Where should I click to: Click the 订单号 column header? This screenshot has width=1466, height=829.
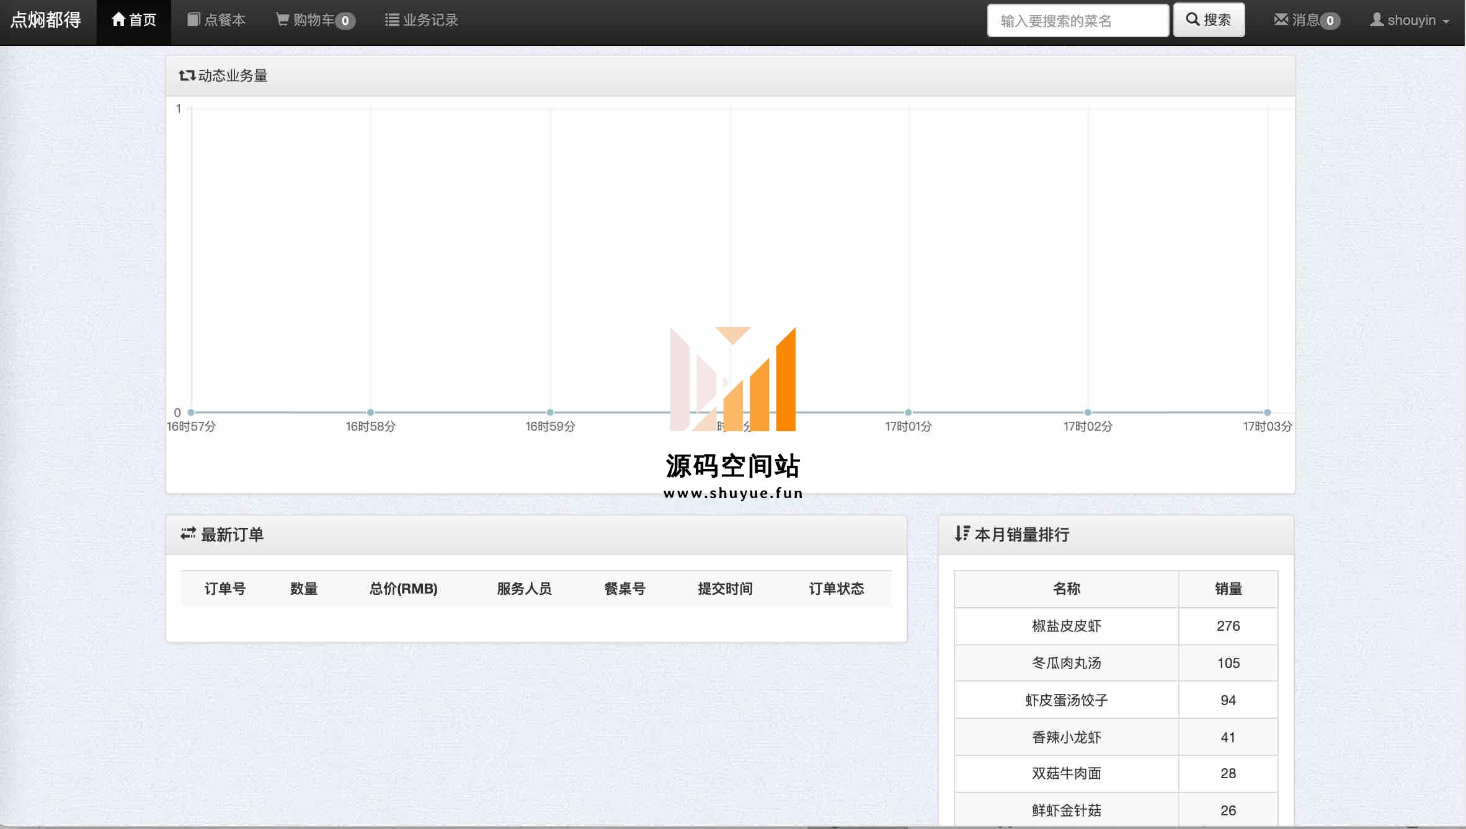click(x=225, y=589)
